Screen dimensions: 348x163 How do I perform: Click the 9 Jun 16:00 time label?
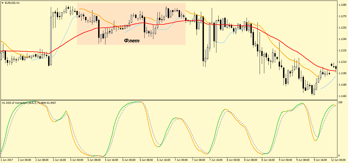tap(320, 160)
